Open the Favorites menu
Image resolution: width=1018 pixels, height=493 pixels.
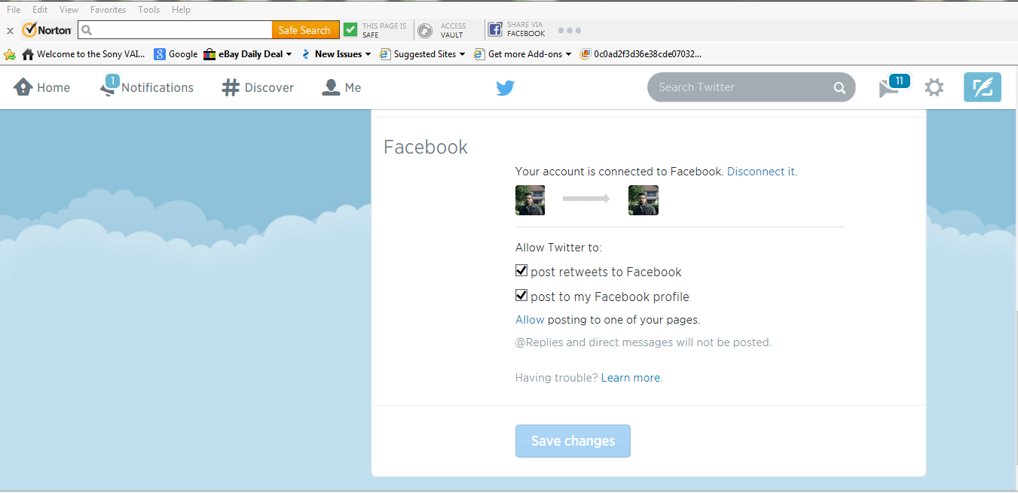(109, 10)
